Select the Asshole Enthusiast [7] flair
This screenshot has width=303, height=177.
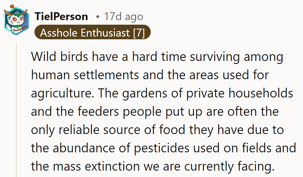(x=93, y=33)
